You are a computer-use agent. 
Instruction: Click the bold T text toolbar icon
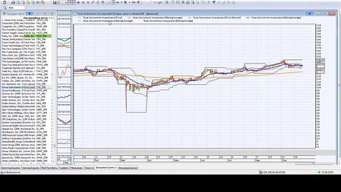click(x=214, y=3)
